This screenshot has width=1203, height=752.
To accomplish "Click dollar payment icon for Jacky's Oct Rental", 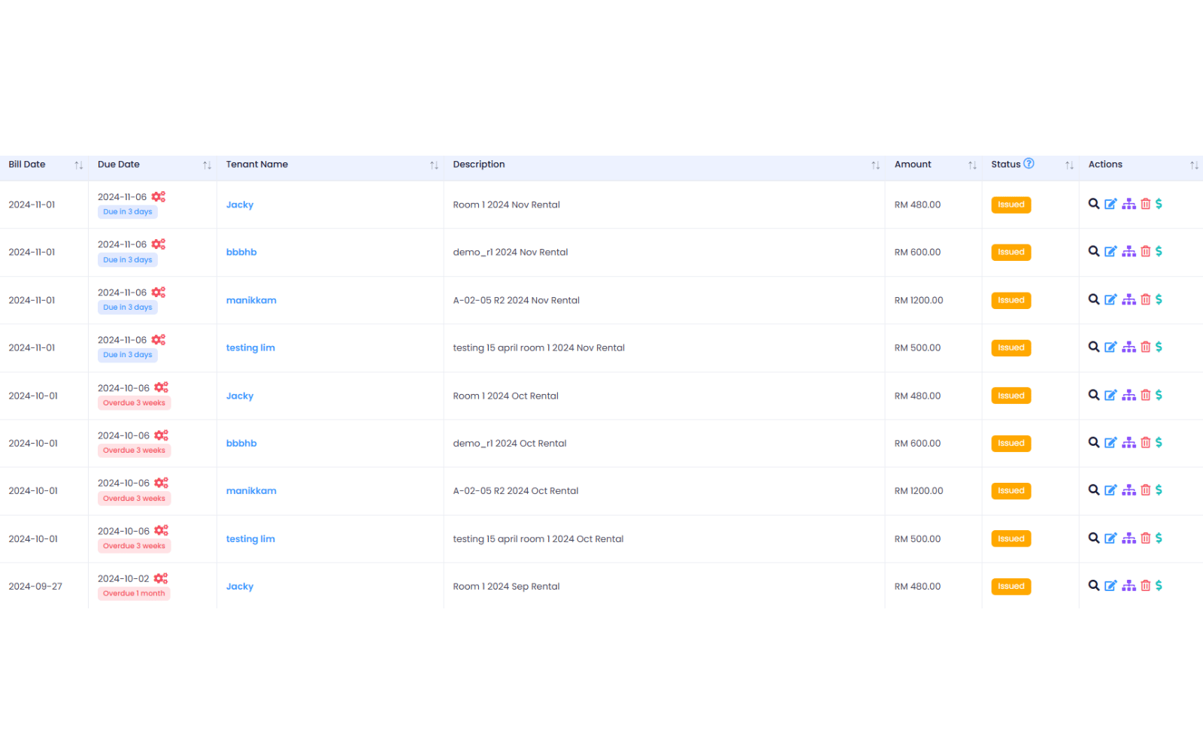I will coord(1159,396).
